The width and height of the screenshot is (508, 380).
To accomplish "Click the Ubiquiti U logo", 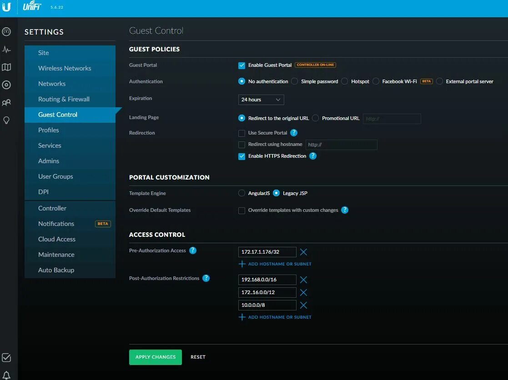I will click(6, 6).
